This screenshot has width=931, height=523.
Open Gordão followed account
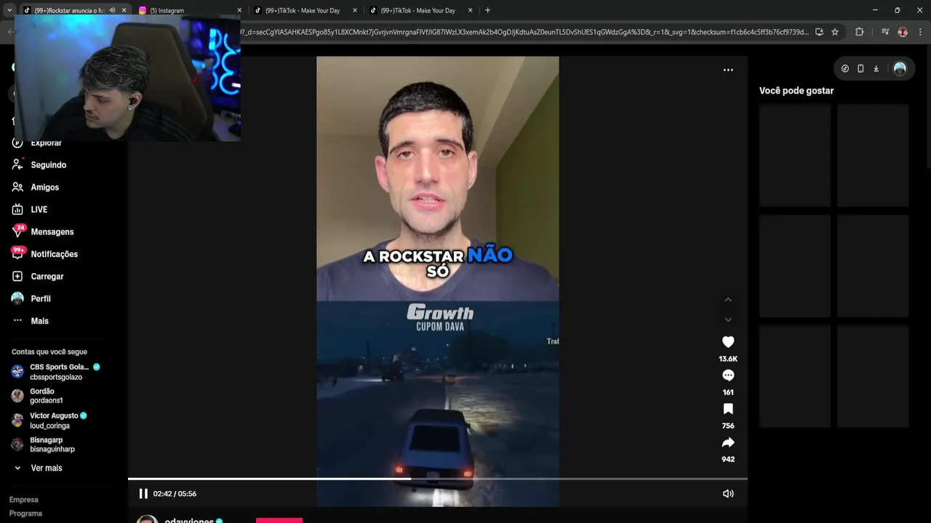pyautogui.click(x=46, y=396)
